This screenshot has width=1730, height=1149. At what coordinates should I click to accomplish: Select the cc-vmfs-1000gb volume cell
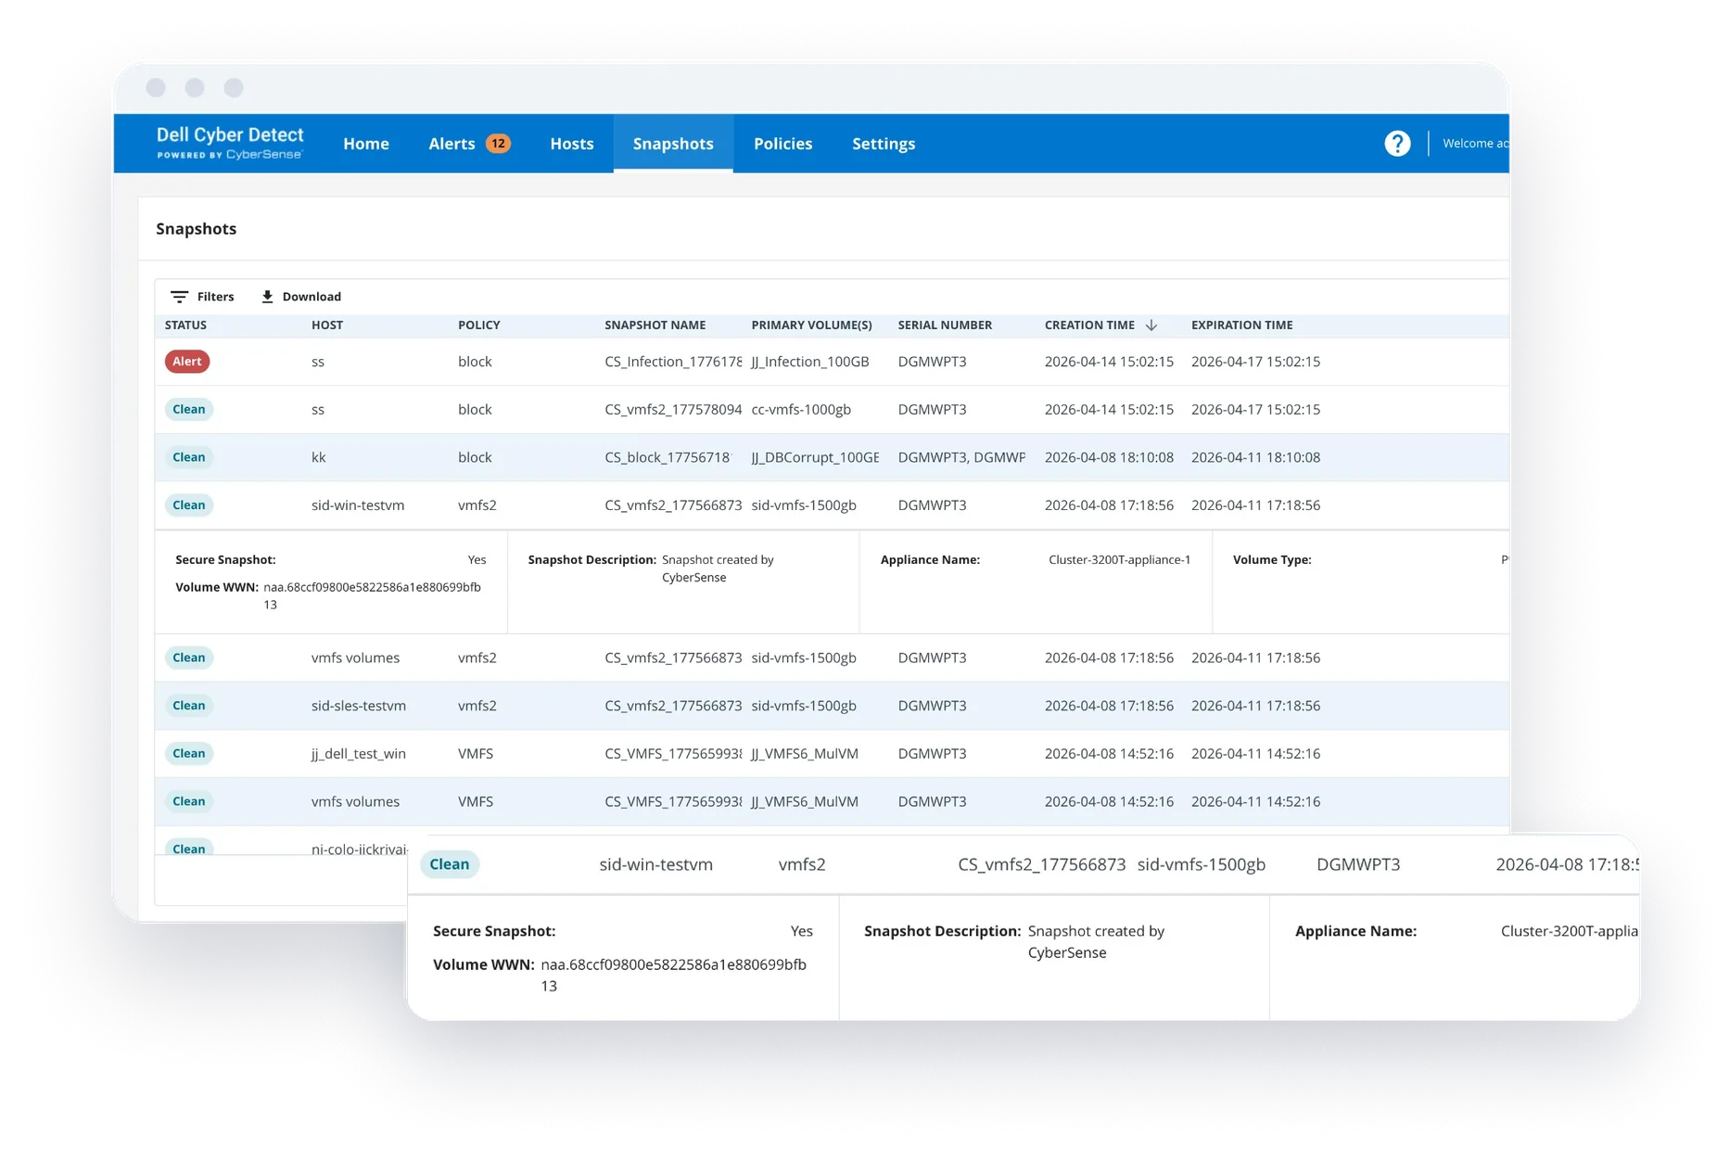point(801,410)
